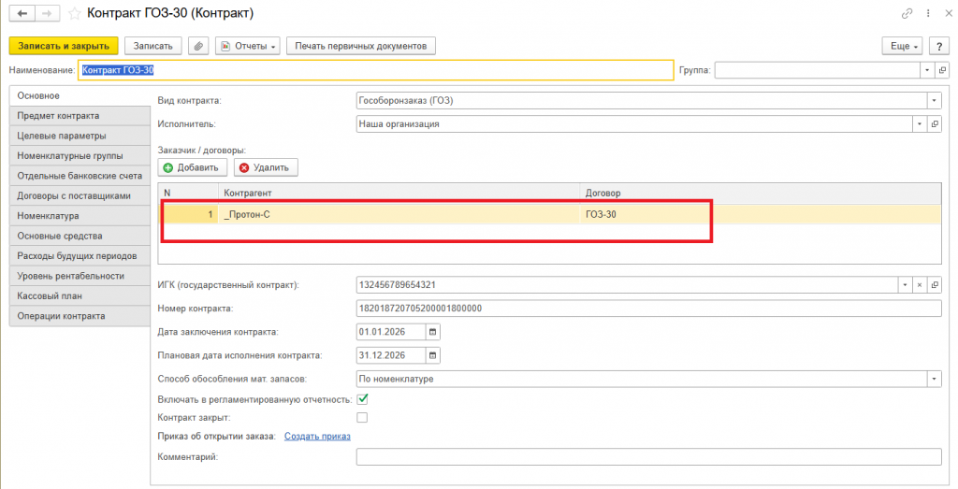Open the Группа field's linked item icon
Screen dimensions: 958x489
tap(941, 70)
